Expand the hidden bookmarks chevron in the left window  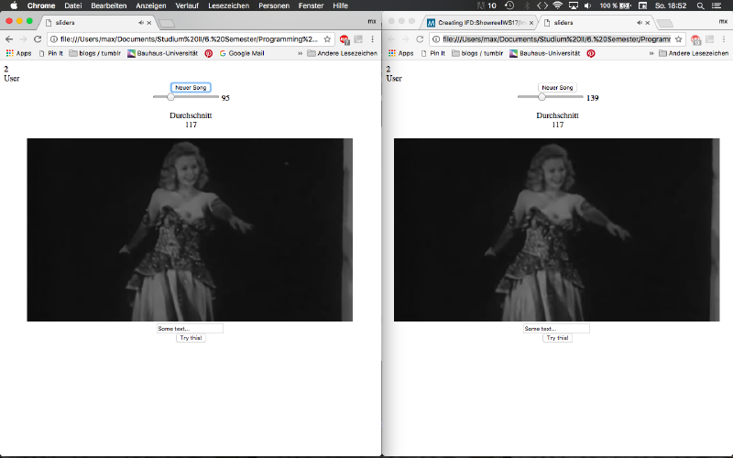click(300, 53)
